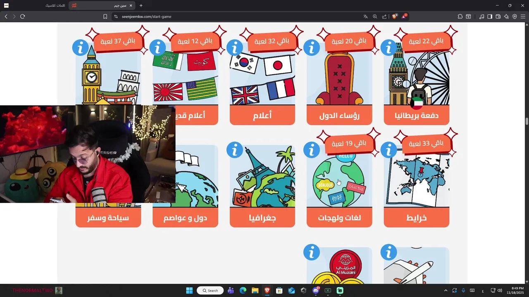Click the share page icon
This screenshot has height=297, width=529.
[x=384, y=16]
